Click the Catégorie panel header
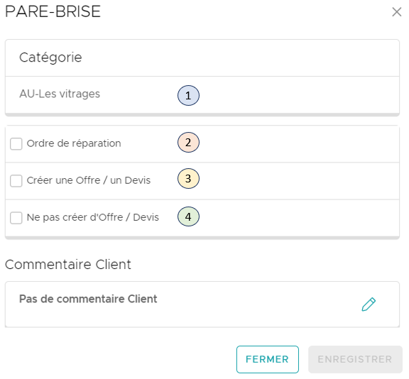The width and height of the screenshot is (409, 379). pos(202,58)
